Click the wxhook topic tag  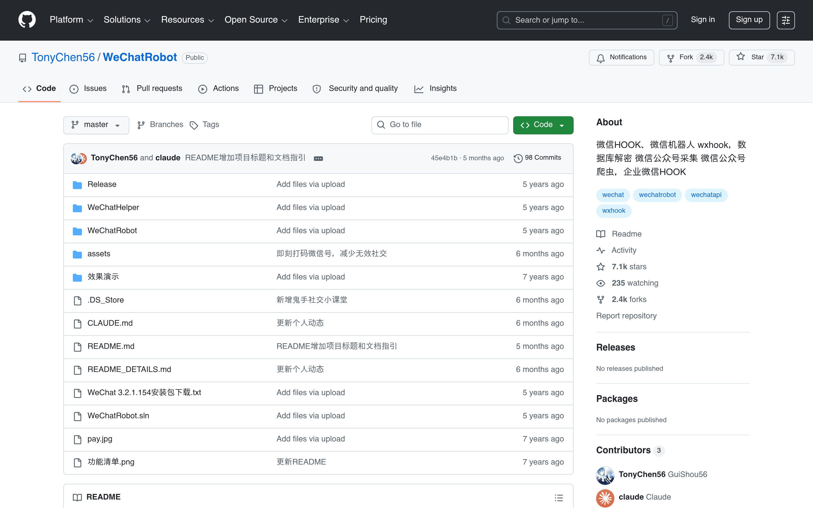point(613,211)
